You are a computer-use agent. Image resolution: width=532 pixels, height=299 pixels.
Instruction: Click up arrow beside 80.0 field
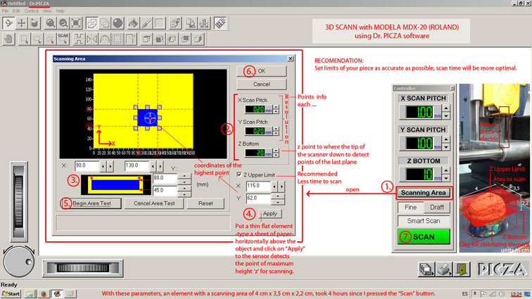click(x=184, y=176)
